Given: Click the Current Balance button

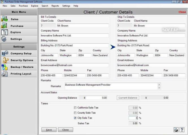Looking at the screenshot, I should click(x=128, y=98).
